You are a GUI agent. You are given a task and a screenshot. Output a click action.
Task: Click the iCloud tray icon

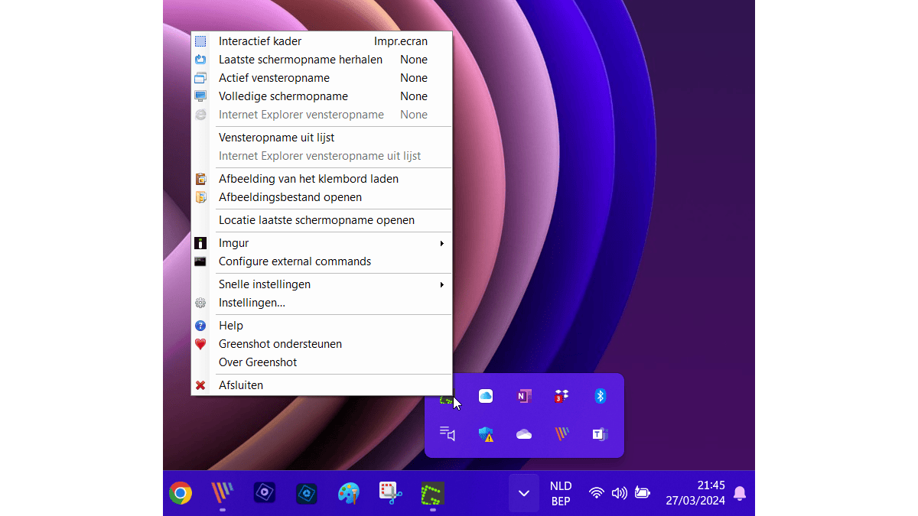click(486, 396)
